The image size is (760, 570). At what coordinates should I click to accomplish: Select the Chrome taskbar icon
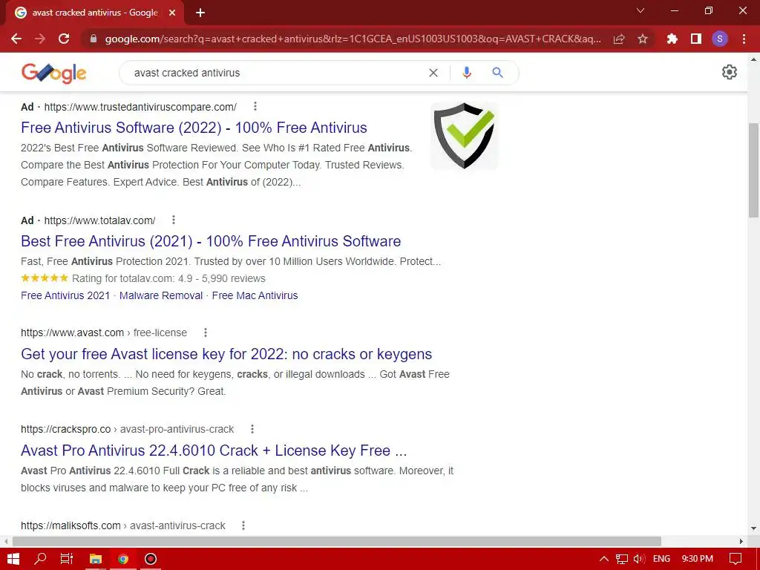click(x=123, y=559)
